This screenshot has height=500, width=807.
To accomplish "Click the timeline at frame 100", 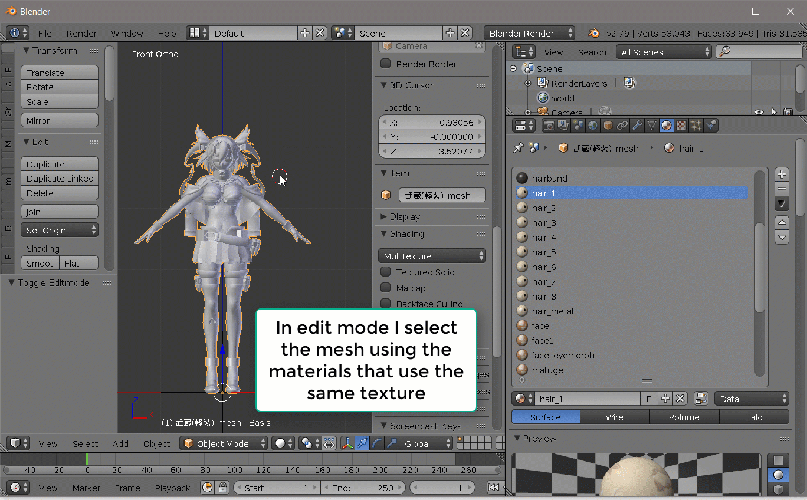I will click(235, 459).
